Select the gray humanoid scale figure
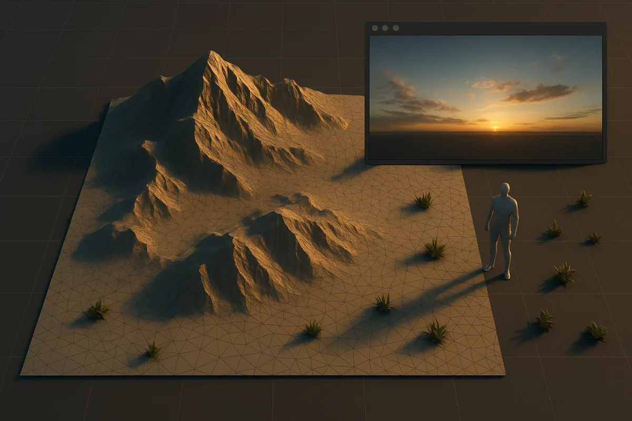 pyautogui.click(x=501, y=230)
